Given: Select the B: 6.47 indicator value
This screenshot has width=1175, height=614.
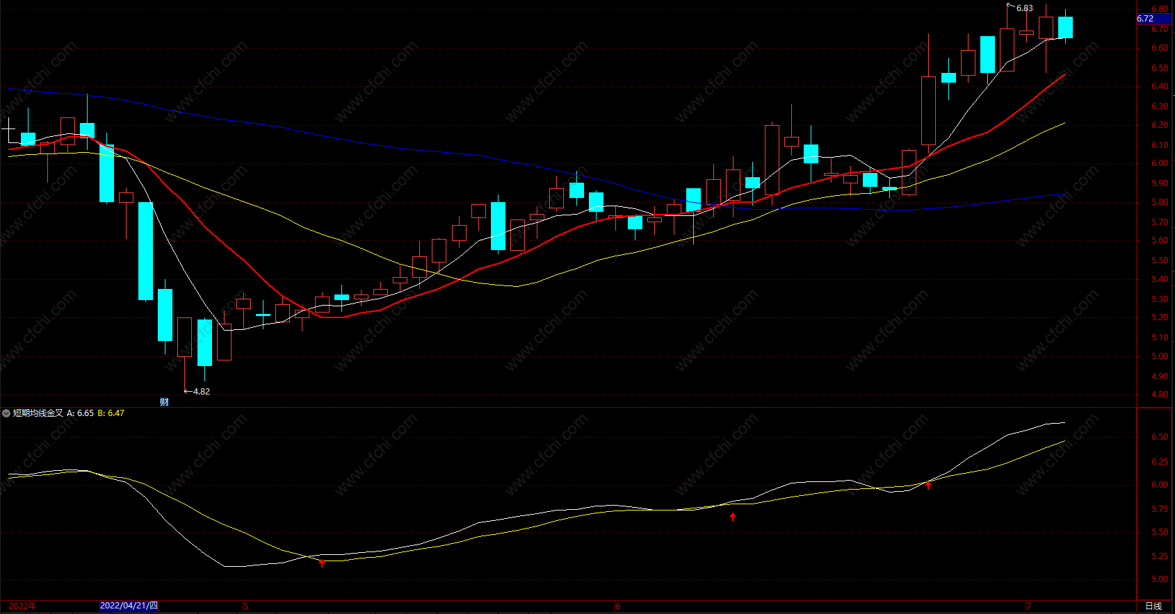Looking at the screenshot, I should (111, 413).
